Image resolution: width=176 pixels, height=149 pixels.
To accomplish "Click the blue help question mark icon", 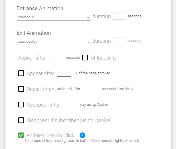I will (82, 135).
